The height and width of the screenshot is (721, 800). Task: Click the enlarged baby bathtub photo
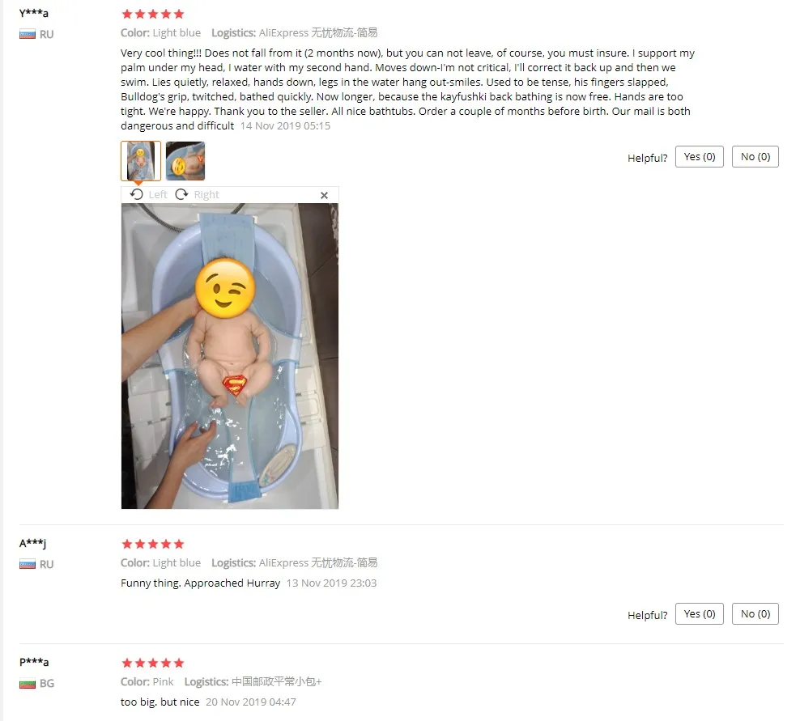pyautogui.click(x=230, y=356)
